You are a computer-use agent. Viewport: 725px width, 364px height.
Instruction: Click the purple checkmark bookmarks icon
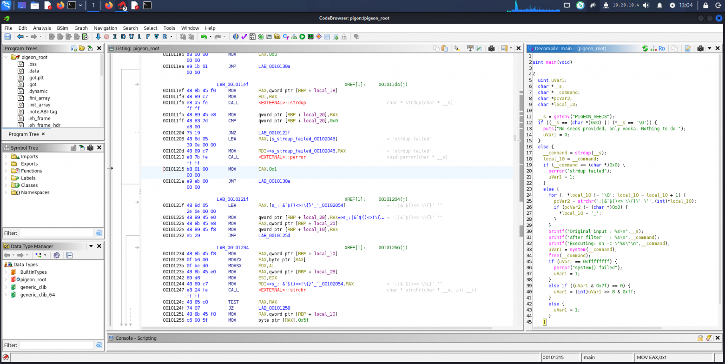click(x=244, y=36)
